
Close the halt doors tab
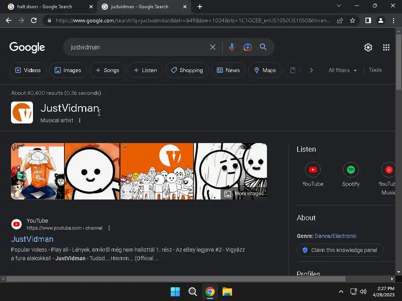click(x=91, y=7)
